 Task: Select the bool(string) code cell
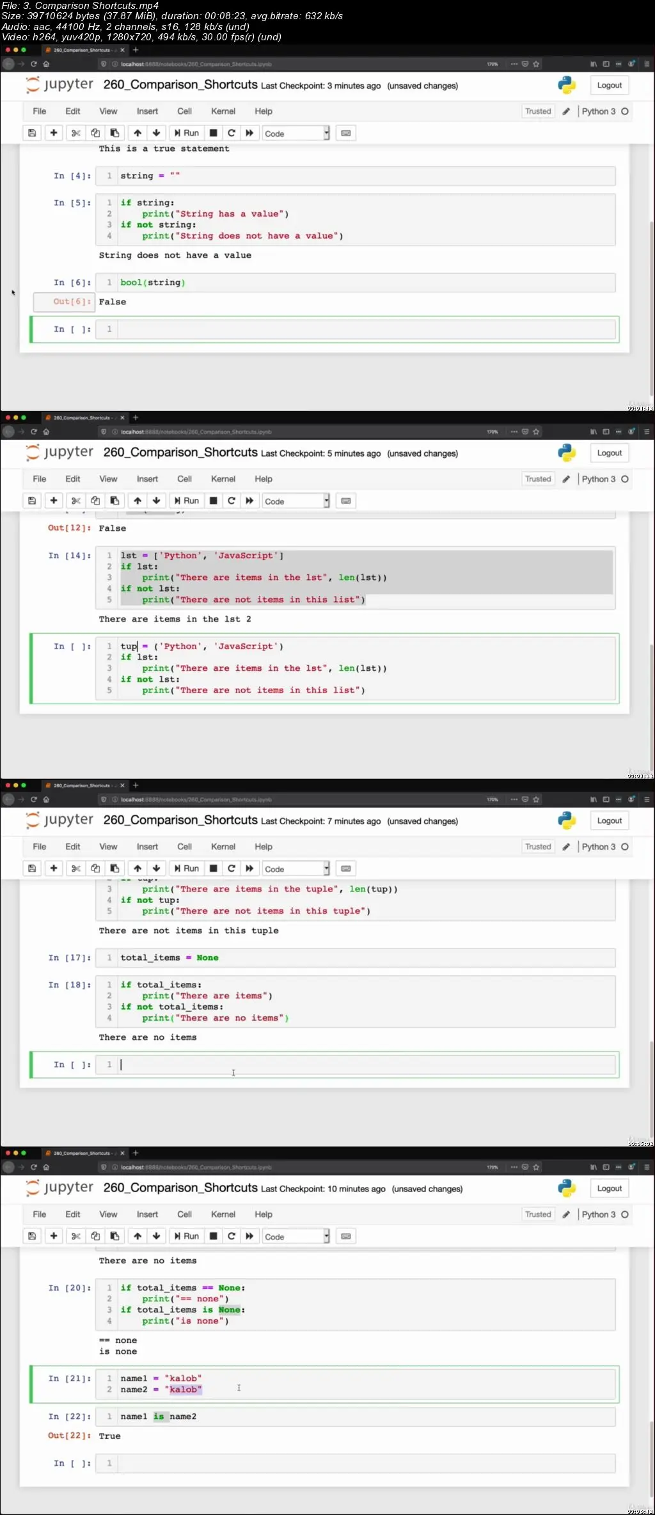click(x=356, y=283)
